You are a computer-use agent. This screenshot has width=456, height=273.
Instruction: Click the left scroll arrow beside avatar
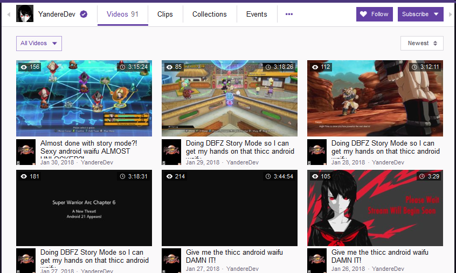click(x=9, y=14)
